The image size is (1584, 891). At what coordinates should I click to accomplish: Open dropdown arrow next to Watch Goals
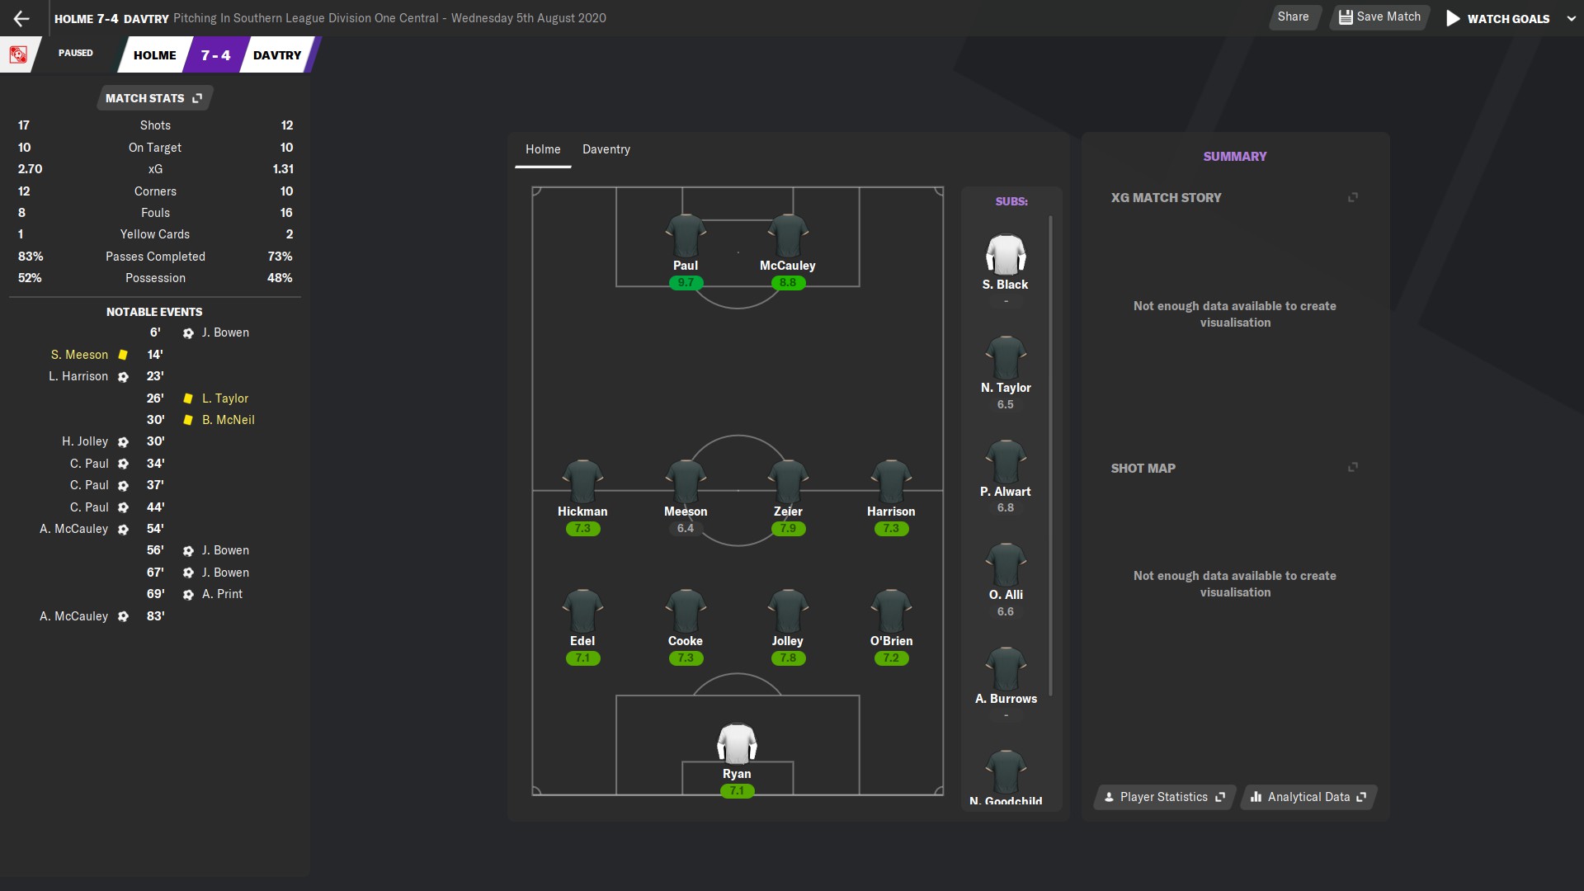tap(1571, 18)
